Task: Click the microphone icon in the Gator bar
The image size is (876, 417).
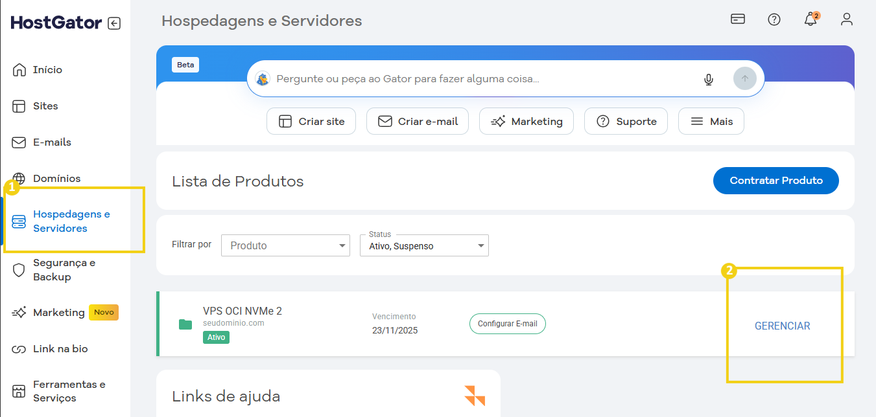Action: tap(709, 79)
